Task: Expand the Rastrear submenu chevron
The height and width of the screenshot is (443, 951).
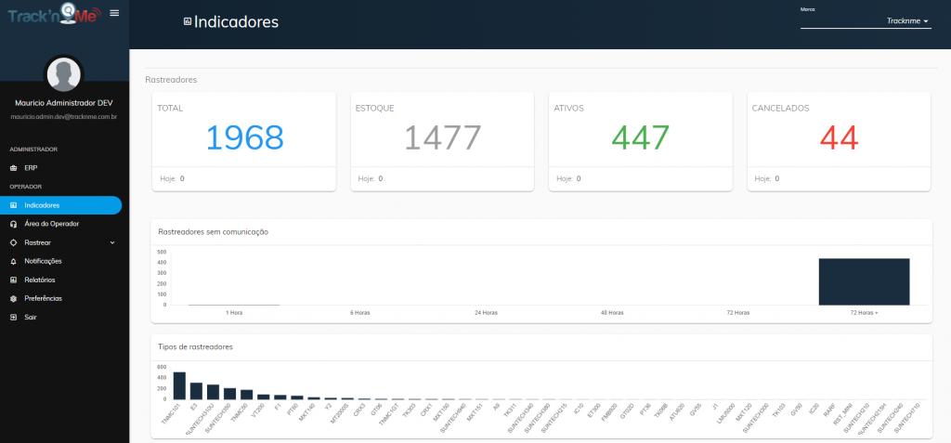Action: pos(112,242)
